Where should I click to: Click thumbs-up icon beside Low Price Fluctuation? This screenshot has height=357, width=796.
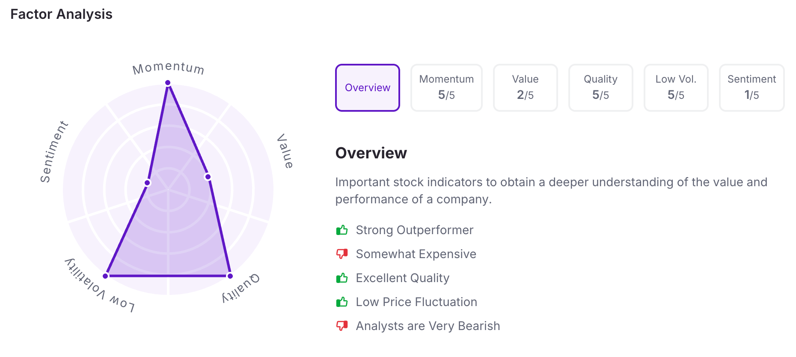pos(342,302)
